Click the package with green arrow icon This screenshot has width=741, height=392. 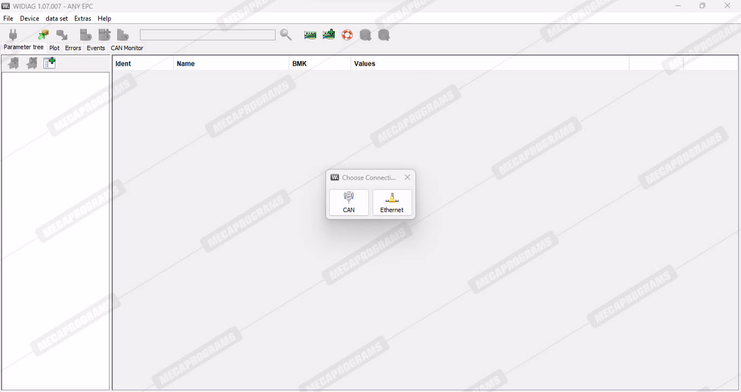coord(43,35)
